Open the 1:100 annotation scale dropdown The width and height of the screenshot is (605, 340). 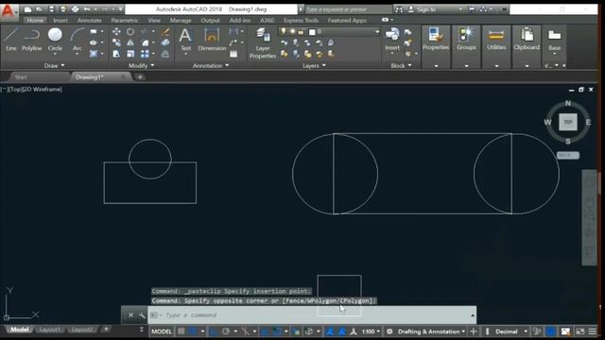pos(371,331)
